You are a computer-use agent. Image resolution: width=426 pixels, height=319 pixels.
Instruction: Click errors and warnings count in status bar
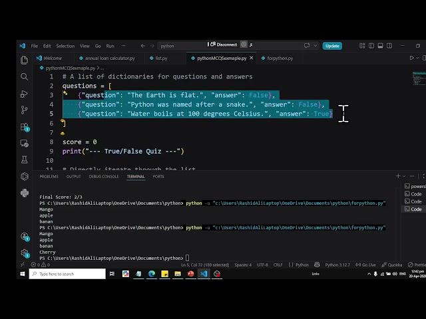[x=41, y=265]
